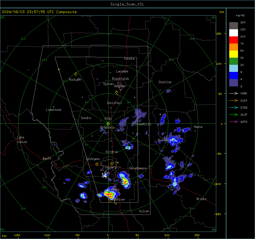Click the 04DK track label

tap(244, 93)
